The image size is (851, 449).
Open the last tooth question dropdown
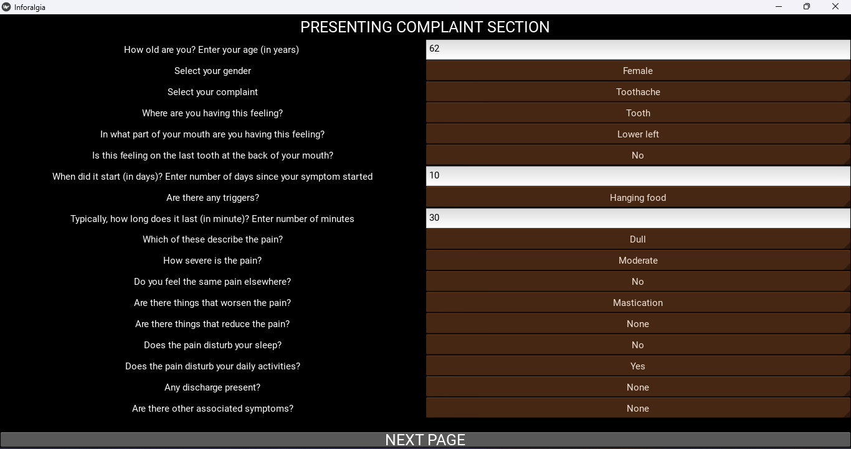pos(637,155)
